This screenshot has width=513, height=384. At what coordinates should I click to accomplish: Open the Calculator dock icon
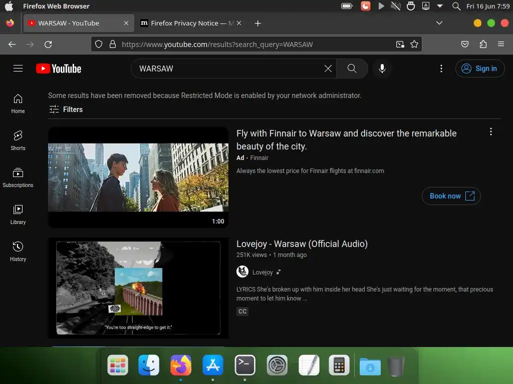(339, 365)
